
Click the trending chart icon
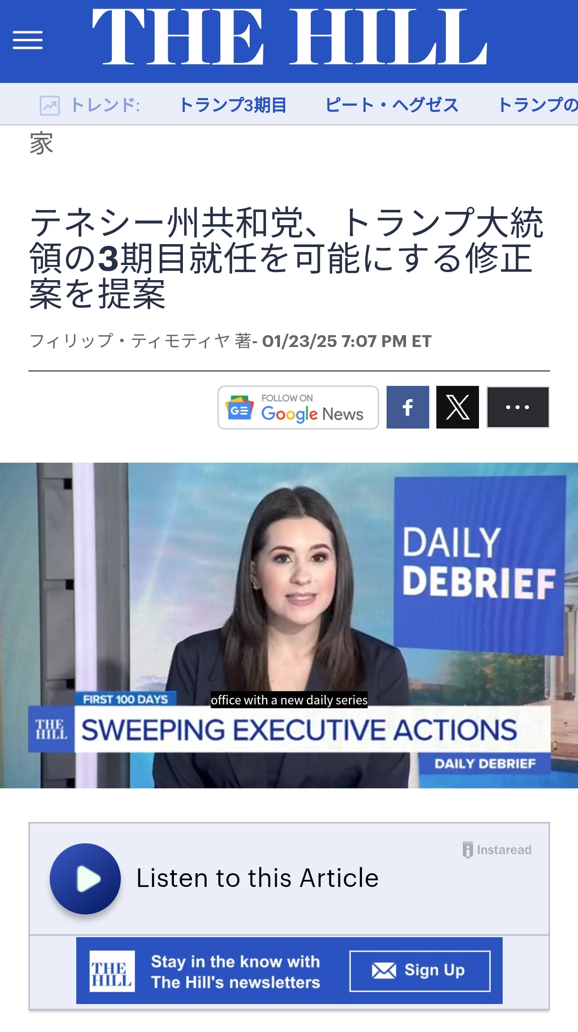pos(50,105)
